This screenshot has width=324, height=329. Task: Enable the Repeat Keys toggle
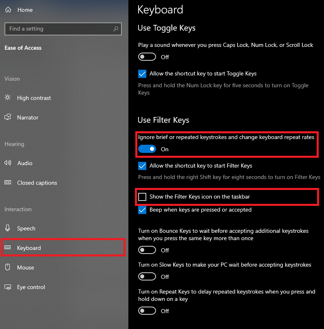(147, 311)
